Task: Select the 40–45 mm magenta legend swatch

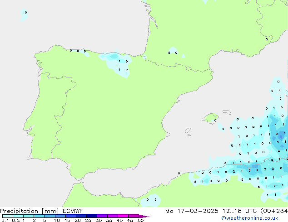Action: (x=123, y=216)
